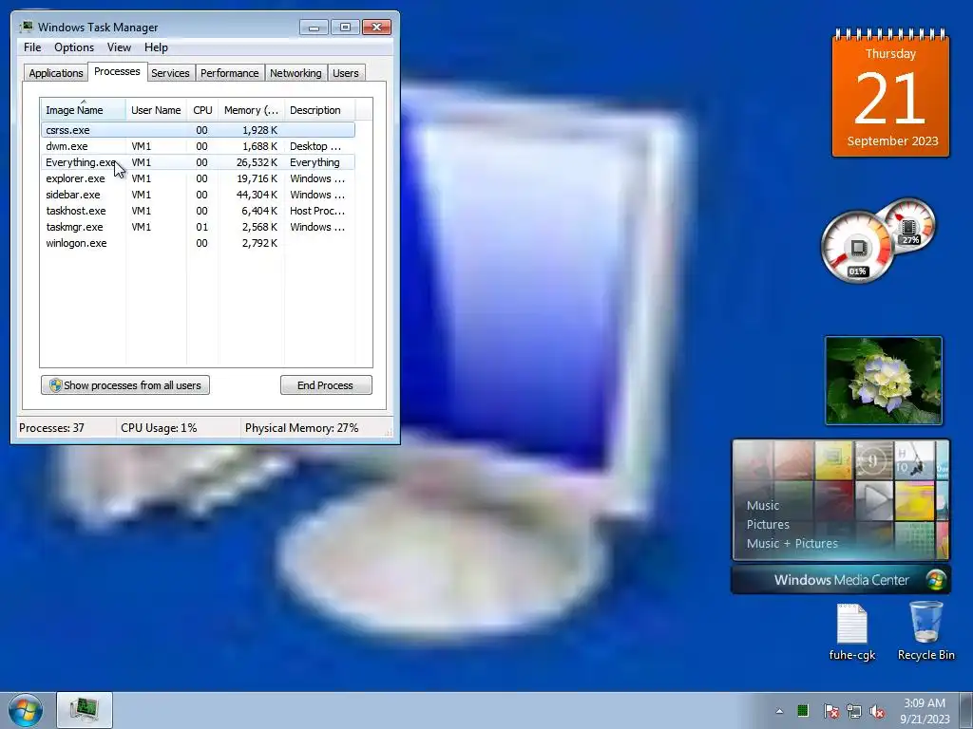
Task: Open the Help menu
Action: tap(156, 47)
